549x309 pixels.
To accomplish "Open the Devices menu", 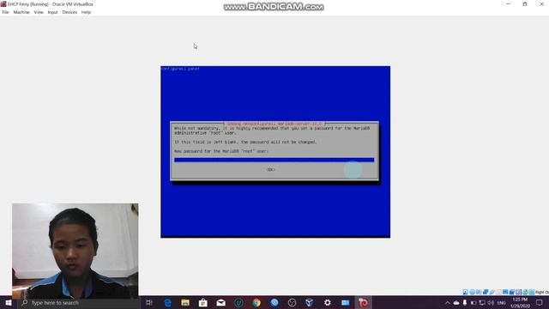I will coord(69,12).
